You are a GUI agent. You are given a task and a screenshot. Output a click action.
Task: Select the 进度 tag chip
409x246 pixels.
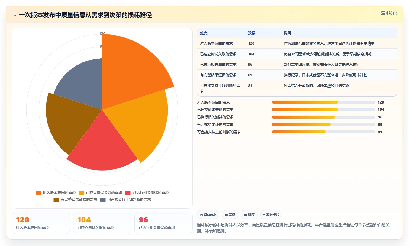pyautogui.click(x=249, y=215)
